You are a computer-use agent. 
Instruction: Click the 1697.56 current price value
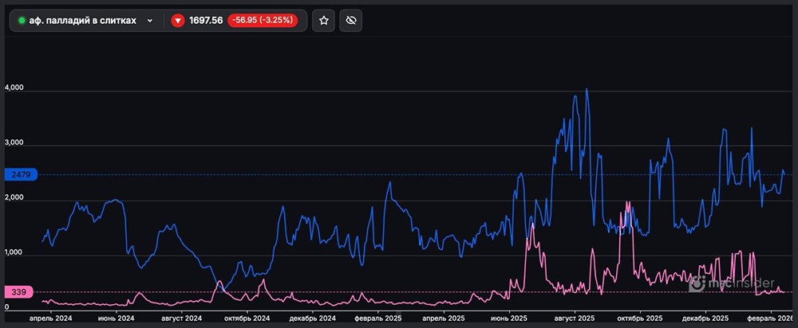pos(206,21)
